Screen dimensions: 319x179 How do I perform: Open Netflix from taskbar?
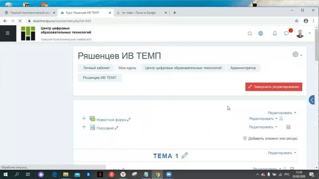coord(100,175)
